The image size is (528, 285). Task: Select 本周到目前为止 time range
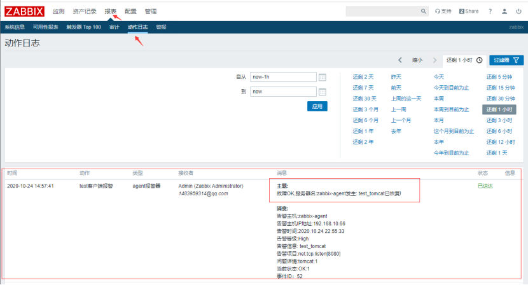(451, 109)
